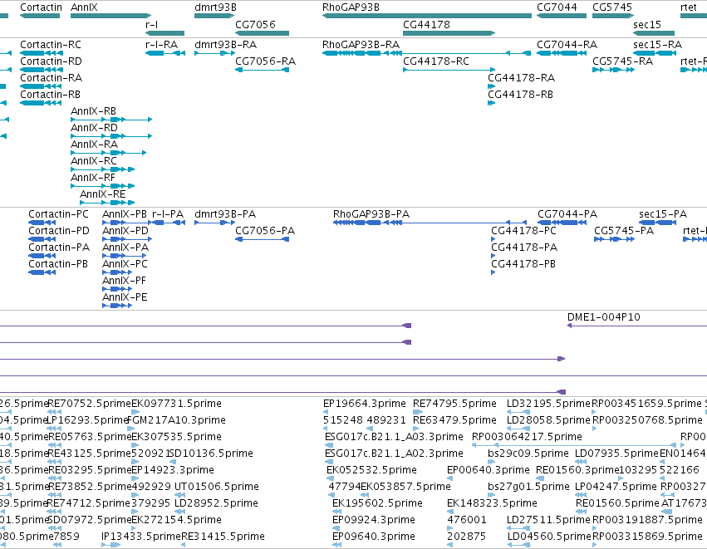Select the CG5745-PA protein label
Screen dimensions: 707x549
point(624,231)
